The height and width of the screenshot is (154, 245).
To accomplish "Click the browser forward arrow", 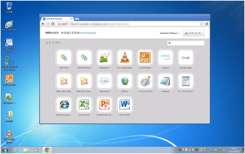I will click(x=48, y=24).
